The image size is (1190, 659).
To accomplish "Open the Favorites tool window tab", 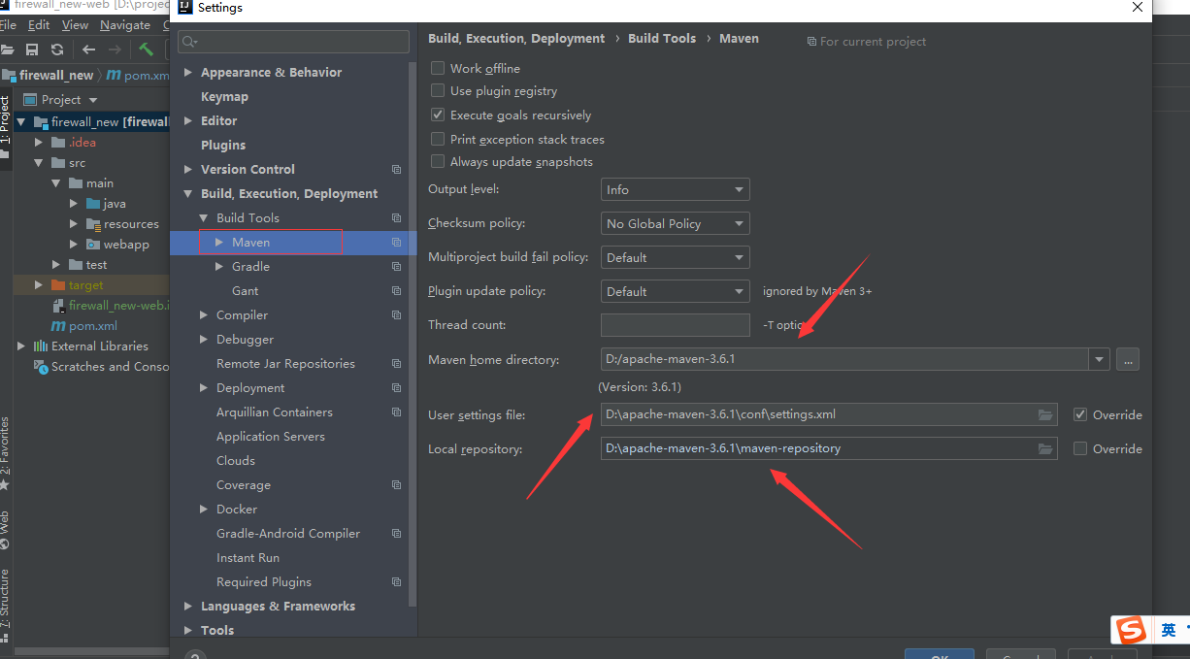I will 5,454.
